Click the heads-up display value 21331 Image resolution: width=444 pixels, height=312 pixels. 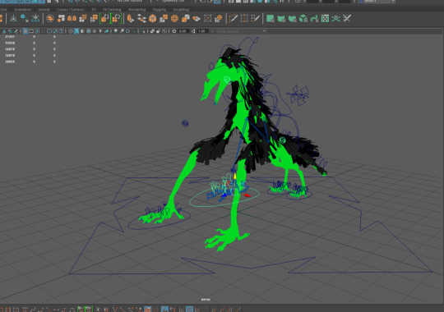point(10,37)
